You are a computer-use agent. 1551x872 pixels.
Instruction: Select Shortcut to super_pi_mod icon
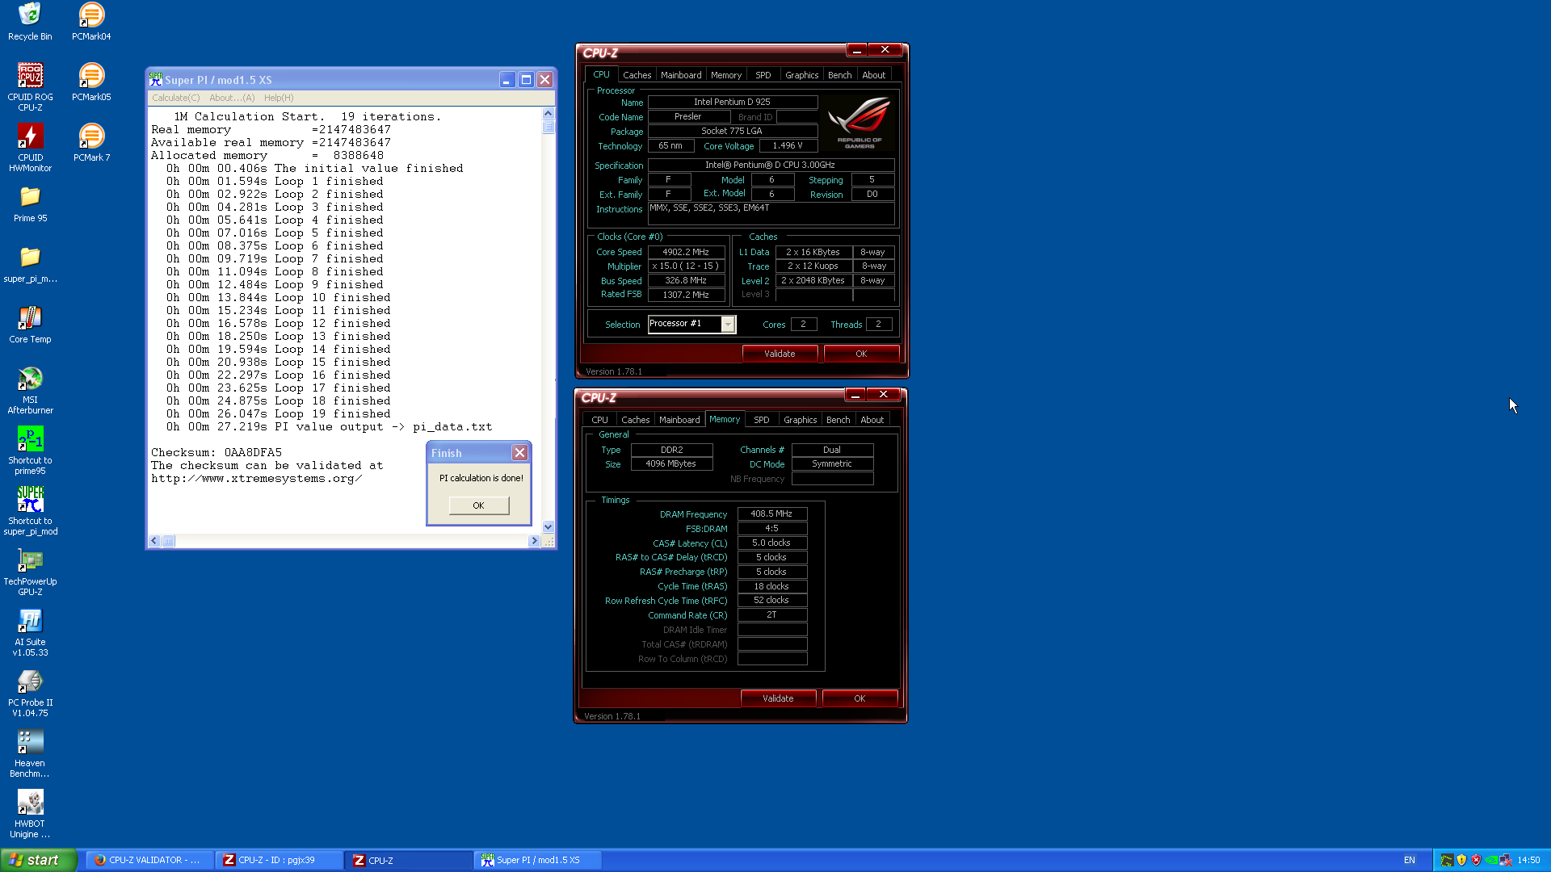pyautogui.click(x=30, y=511)
